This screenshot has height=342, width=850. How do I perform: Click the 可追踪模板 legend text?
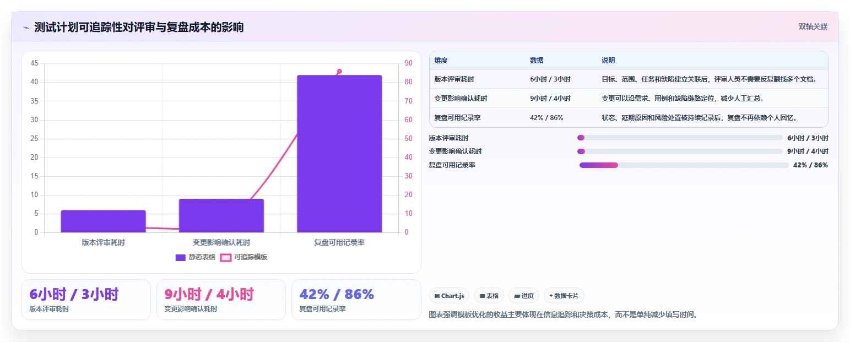point(251,257)
